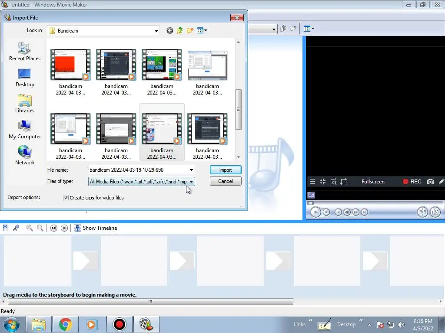Click Rewind Storyboard button
Screen dimensions: 445x333
pos(53,228)
